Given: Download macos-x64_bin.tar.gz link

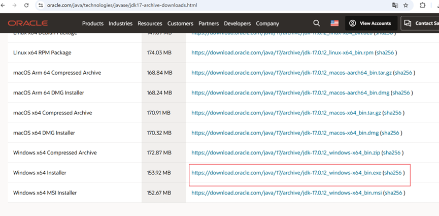Looking at the screenshot, I should (286, 113).
